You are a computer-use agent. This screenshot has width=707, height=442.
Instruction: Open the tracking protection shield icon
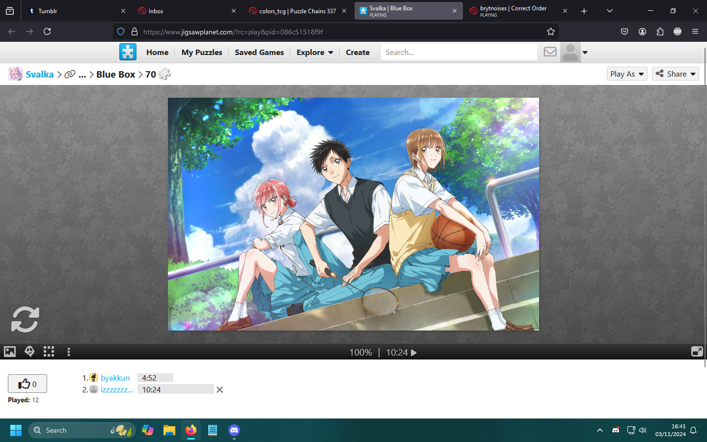(x=121, y=31)
